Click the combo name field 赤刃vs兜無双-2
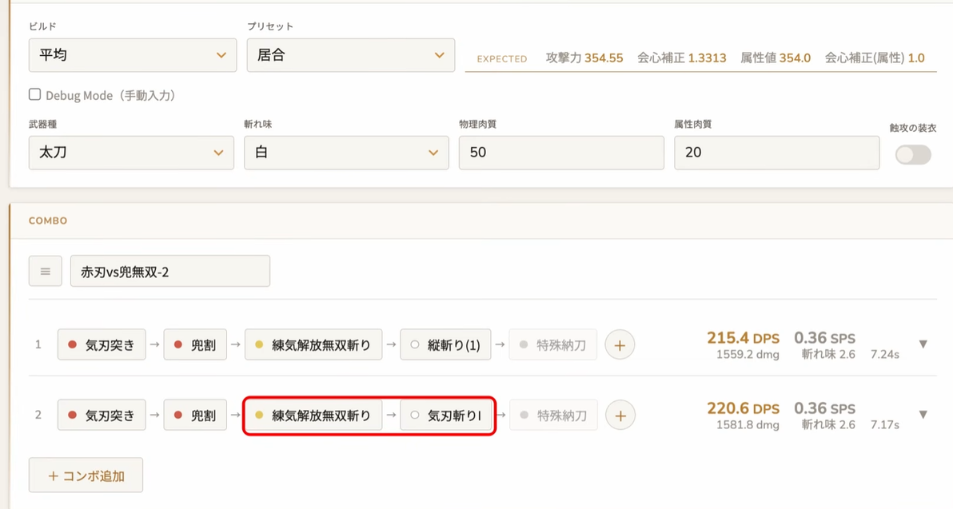The width and height of the screenshot is (953, 509). tap(170, 271)
